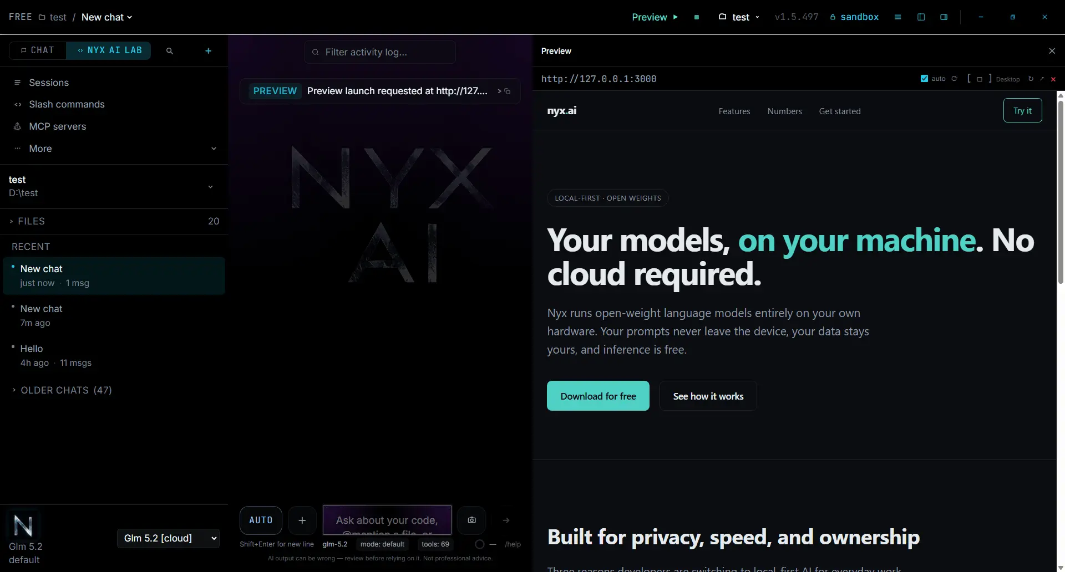Screen dimensions: 1065x572
Task: Start a new chat with the plus icon beside search
Action: (x=209, y=50)
